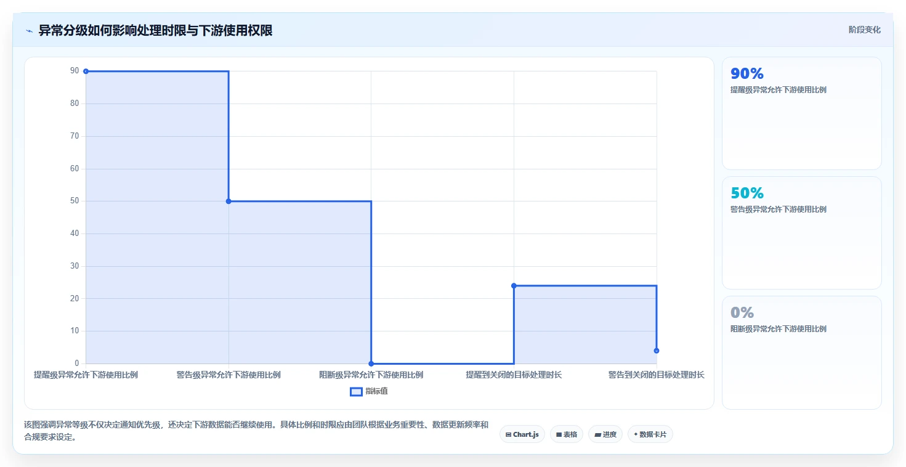The height and width of the screenshot is (467, 906).
Task: Click x-axis label 阻断级异常允许下游使用比例
Action: (x=371, y=375)
